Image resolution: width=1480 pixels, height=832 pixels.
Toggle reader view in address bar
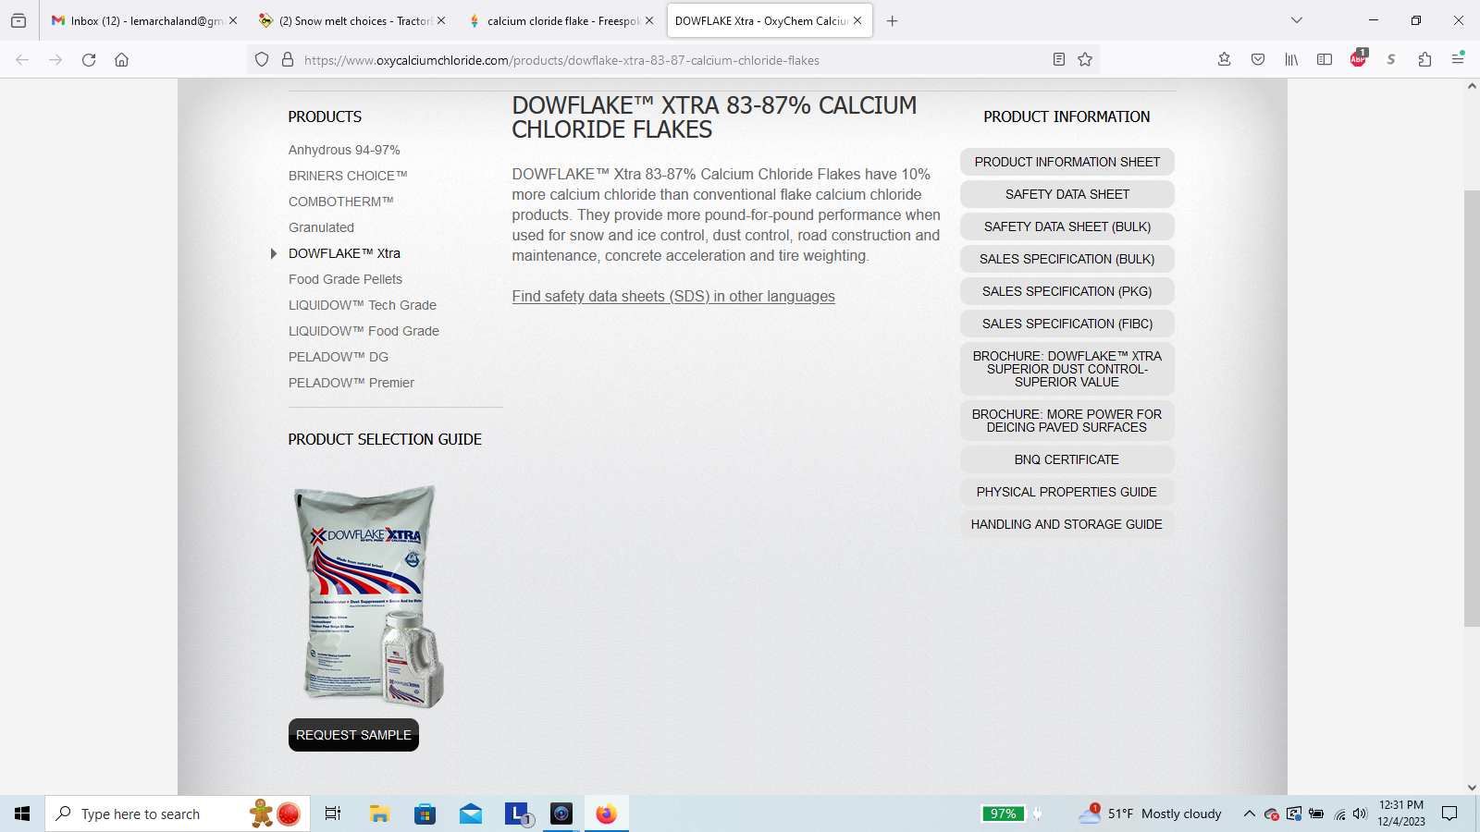click(x=1059, y=60)
